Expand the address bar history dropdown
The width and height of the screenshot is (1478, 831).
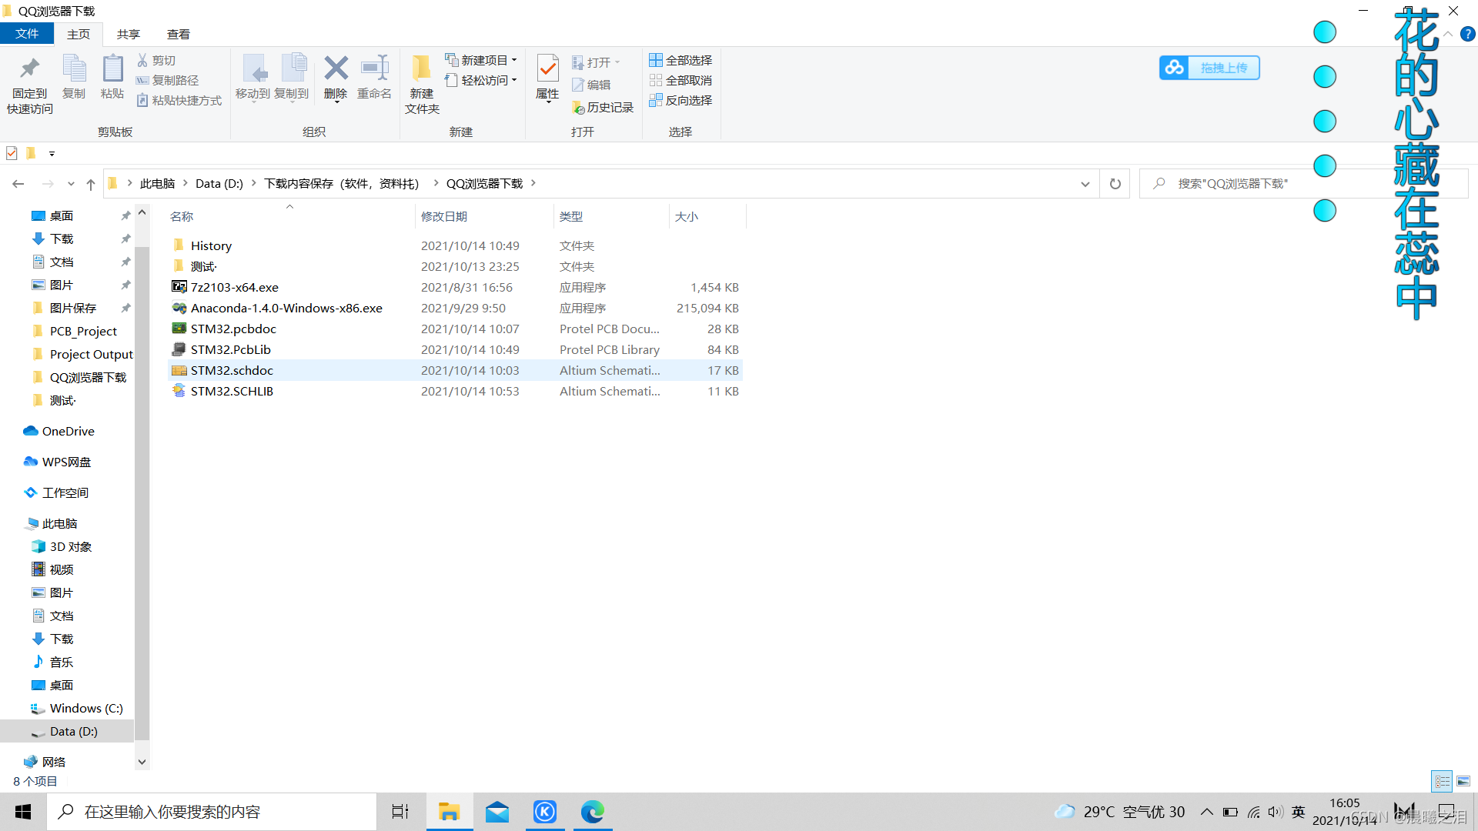(1085, 184)
